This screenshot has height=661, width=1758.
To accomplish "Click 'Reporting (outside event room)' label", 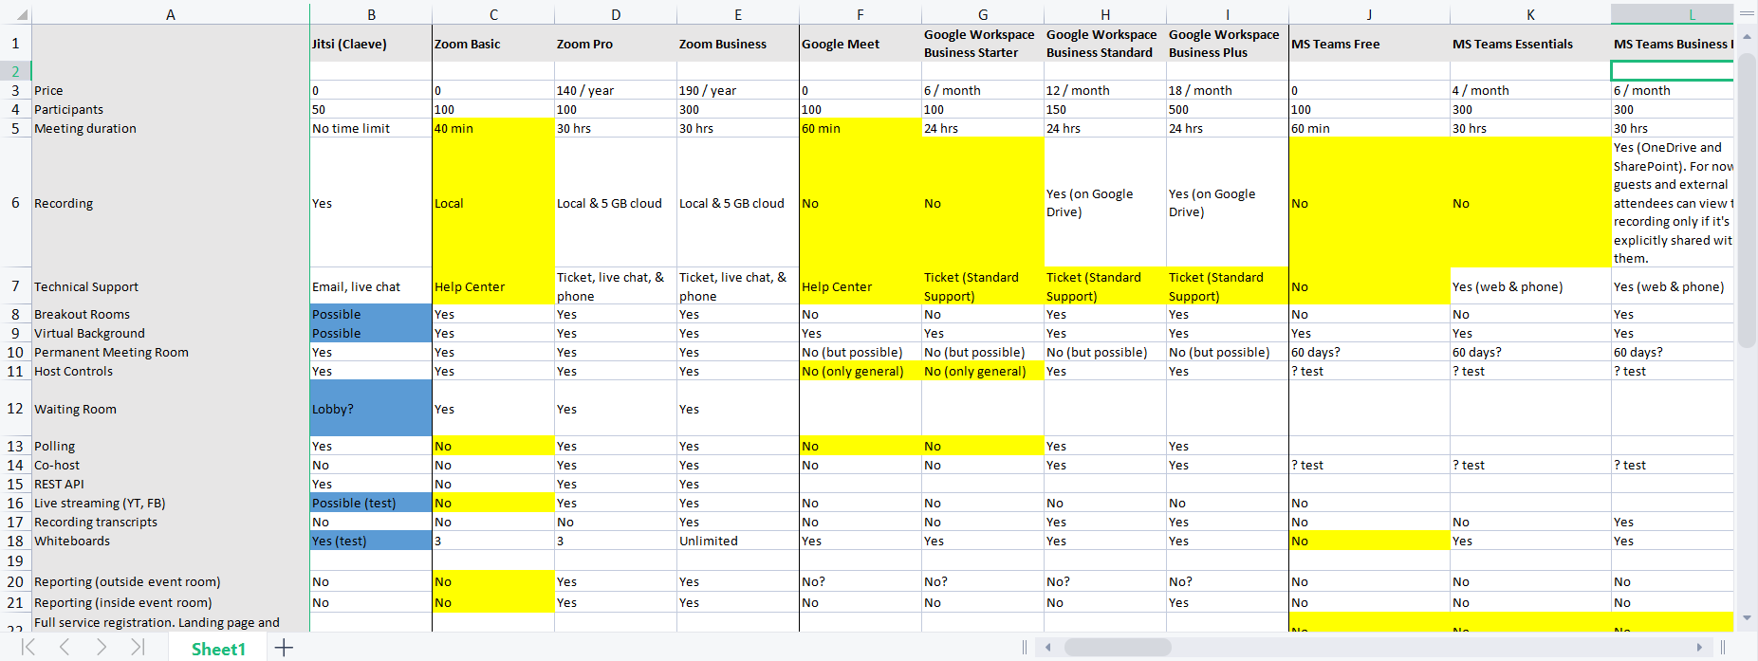I will coord(171,581).
